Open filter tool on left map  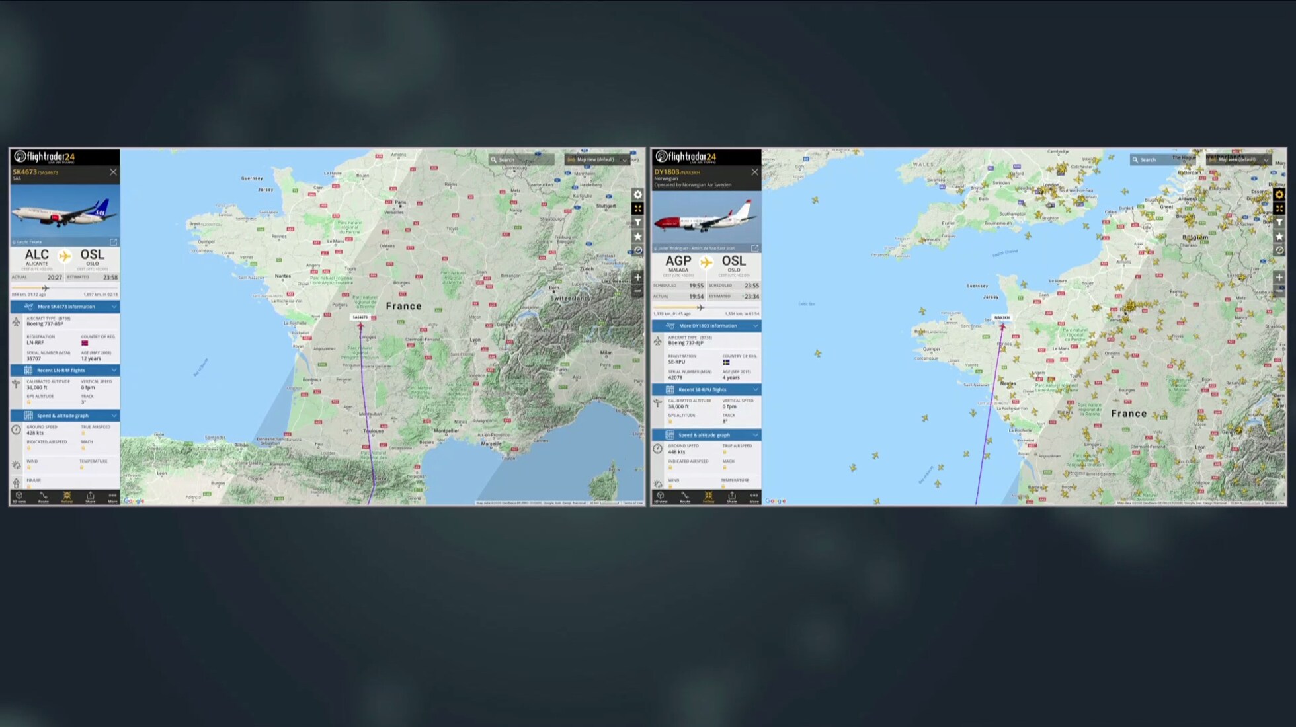(637, 222)
